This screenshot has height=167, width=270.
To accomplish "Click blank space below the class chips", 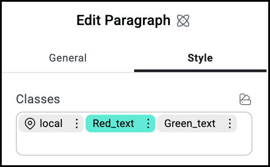I will (x=134, y=144).
